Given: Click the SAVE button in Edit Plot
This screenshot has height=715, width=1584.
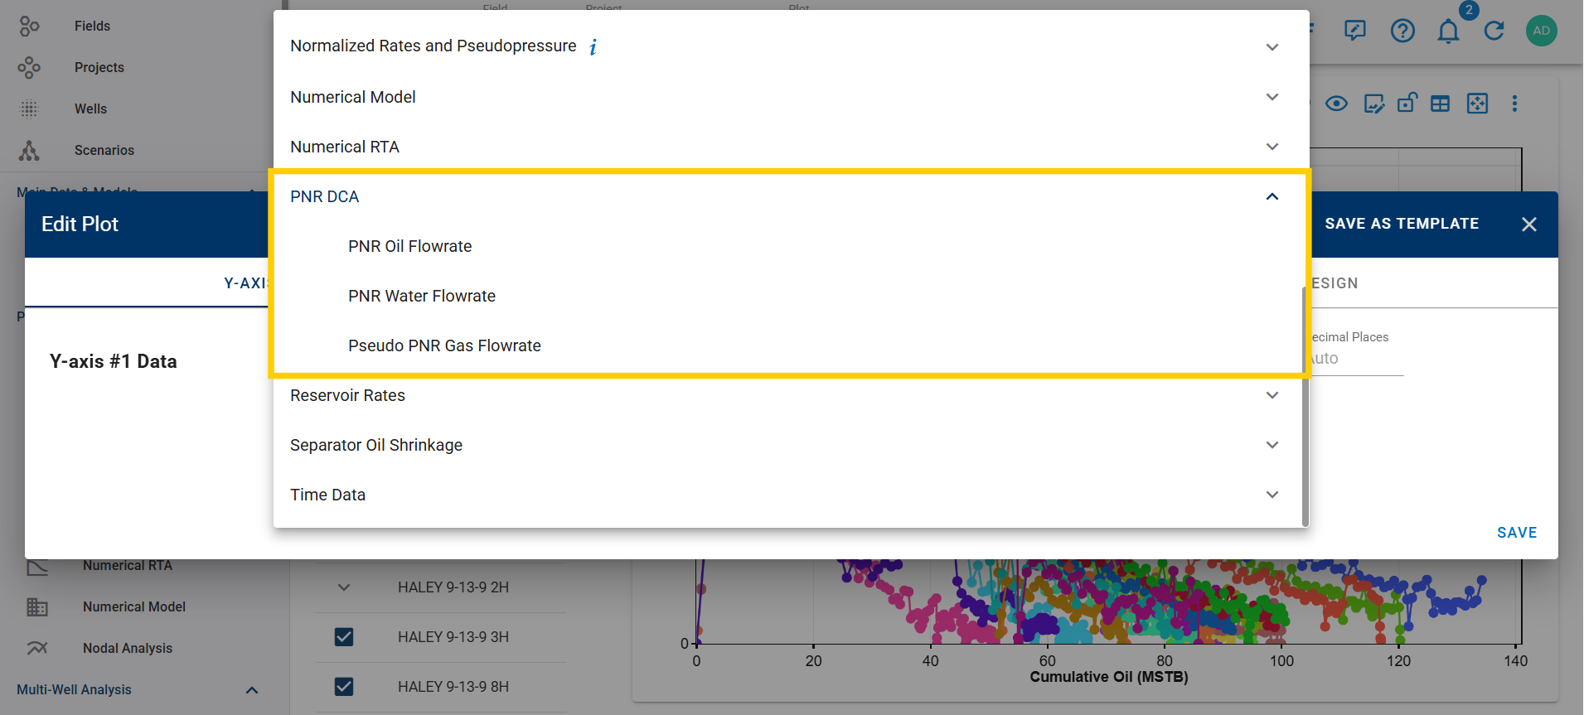Looking at the screenshot, I should (x=1516, y=533).
